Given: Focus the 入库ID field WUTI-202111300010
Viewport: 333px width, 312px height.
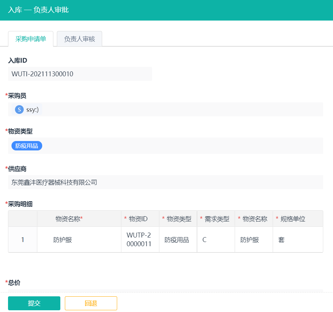Looking at the screenshot, I should tap(80, 74).
